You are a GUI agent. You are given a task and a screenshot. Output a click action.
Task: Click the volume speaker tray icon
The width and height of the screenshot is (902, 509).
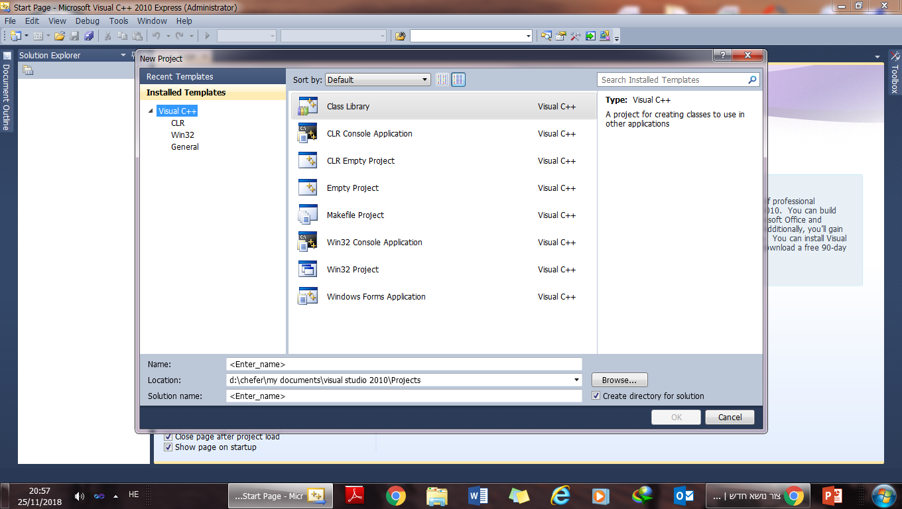[80, 496]
